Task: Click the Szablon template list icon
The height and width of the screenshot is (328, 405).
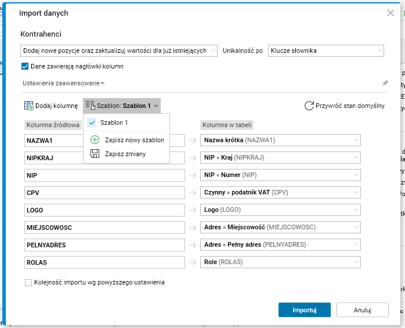Action: (x=91, y=106)
